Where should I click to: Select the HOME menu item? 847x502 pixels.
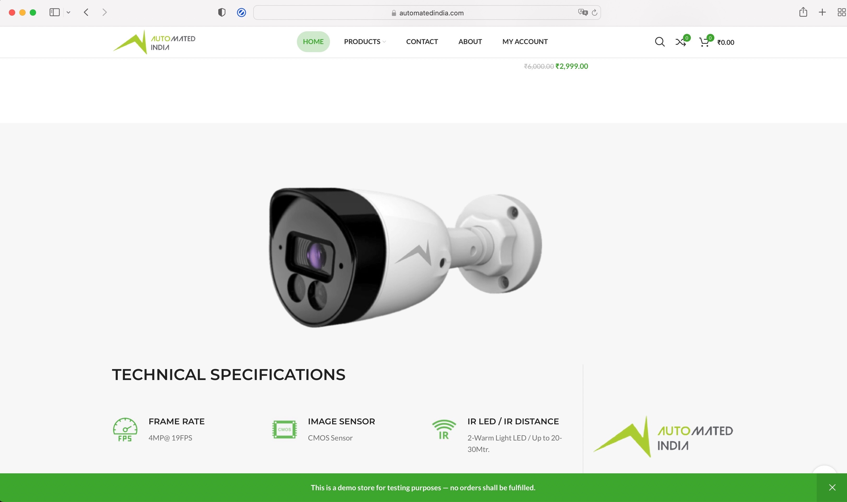click(313, 42)
